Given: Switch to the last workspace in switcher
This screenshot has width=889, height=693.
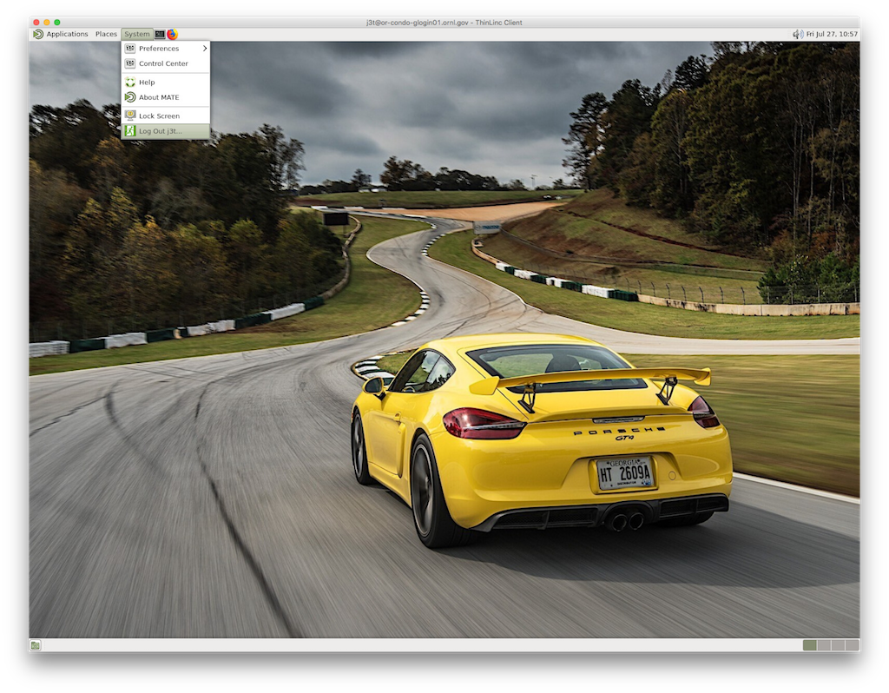Looking at the screenshot, I should pyautogui.click(x=853, y=645).
